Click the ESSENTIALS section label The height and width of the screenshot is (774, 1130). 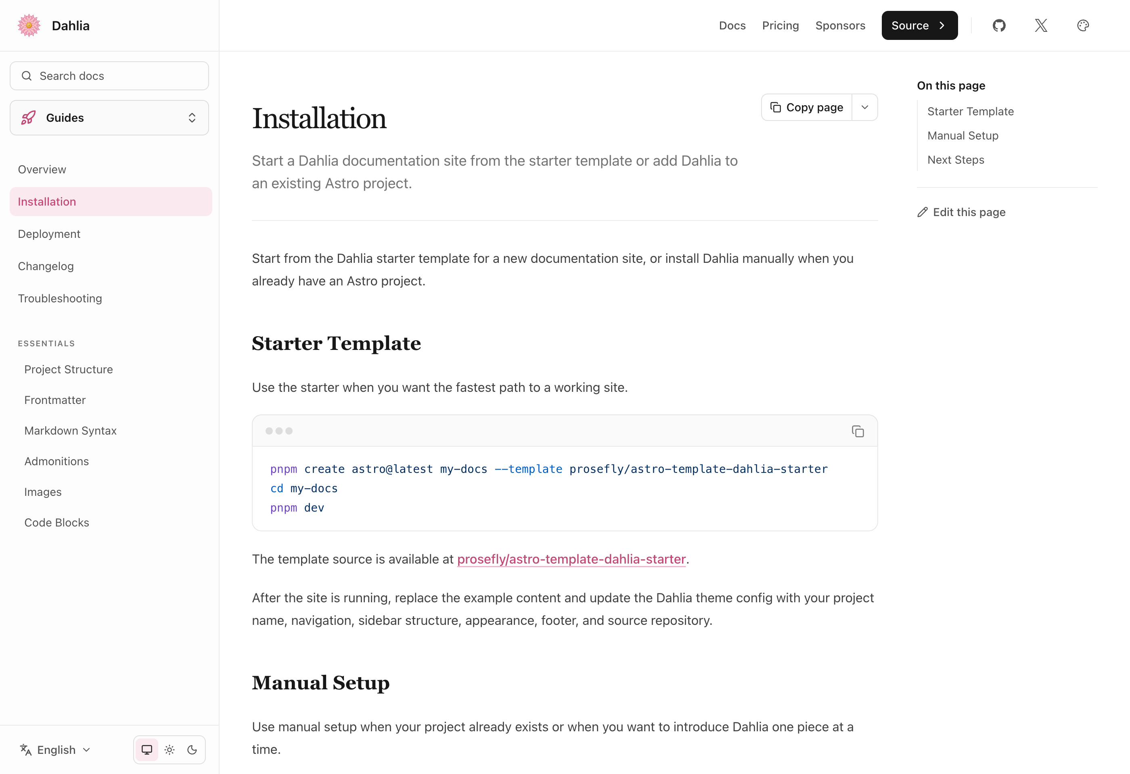(47, 343)
